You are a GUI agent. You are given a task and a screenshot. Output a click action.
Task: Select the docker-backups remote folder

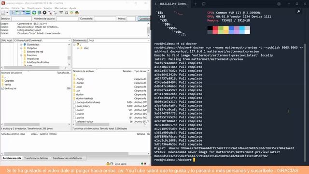(x=84, y=99)
